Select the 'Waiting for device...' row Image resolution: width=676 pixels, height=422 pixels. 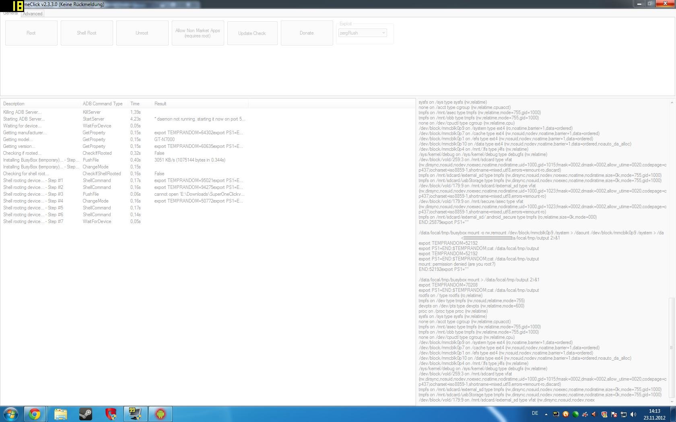124,126
